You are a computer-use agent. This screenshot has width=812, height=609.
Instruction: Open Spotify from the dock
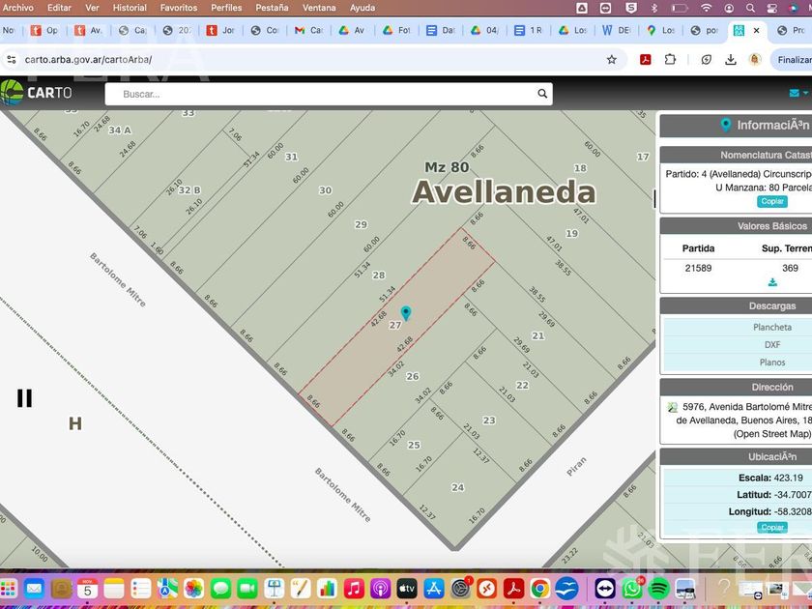pyautogui.click(x=659, y=588)
